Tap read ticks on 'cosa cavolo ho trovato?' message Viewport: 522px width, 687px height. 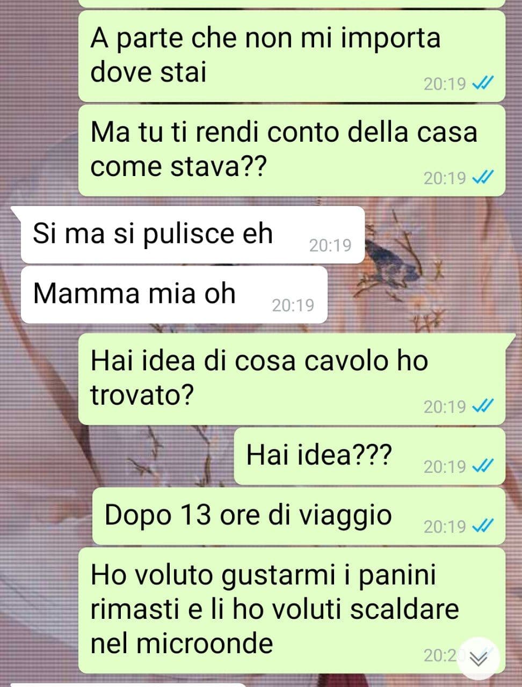(x=482, y=406)
